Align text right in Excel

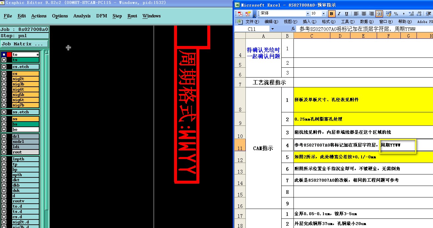(x=371, y=14)
